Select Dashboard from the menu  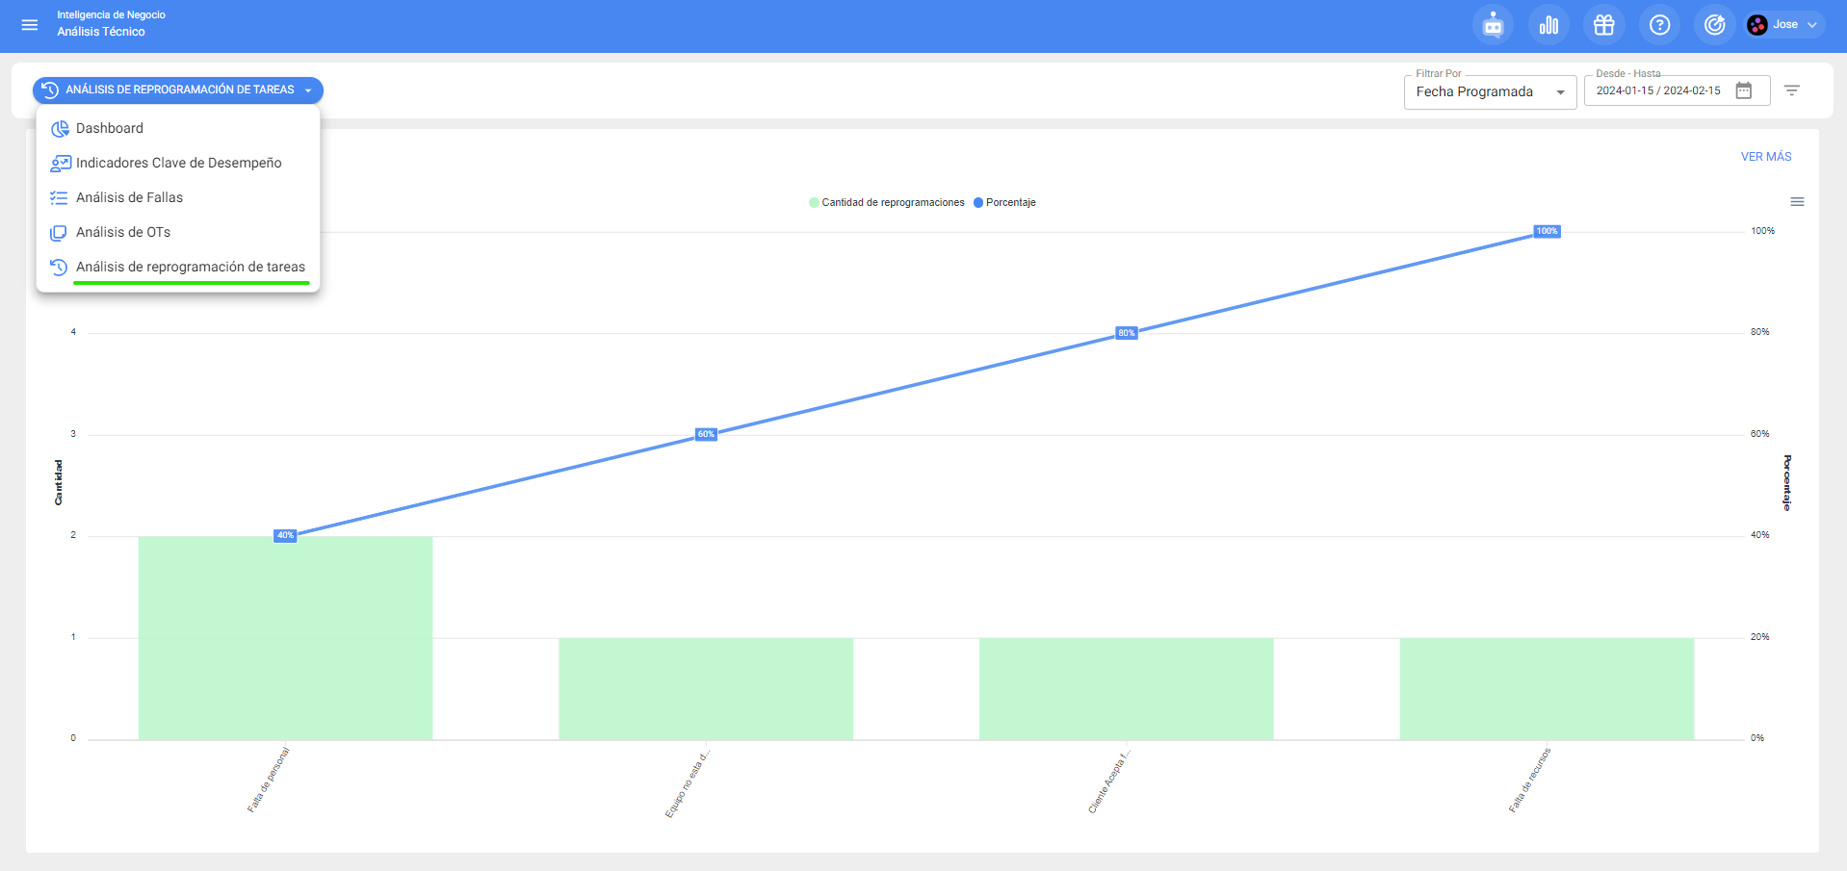[x=110, y=129]
